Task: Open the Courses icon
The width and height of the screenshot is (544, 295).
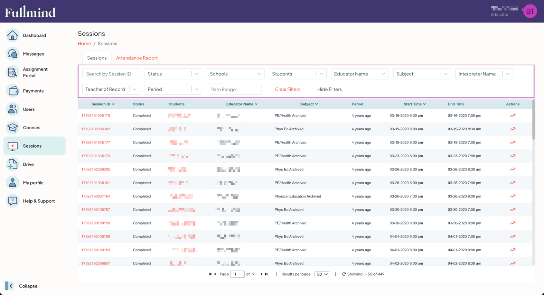Action: (13, 127)
